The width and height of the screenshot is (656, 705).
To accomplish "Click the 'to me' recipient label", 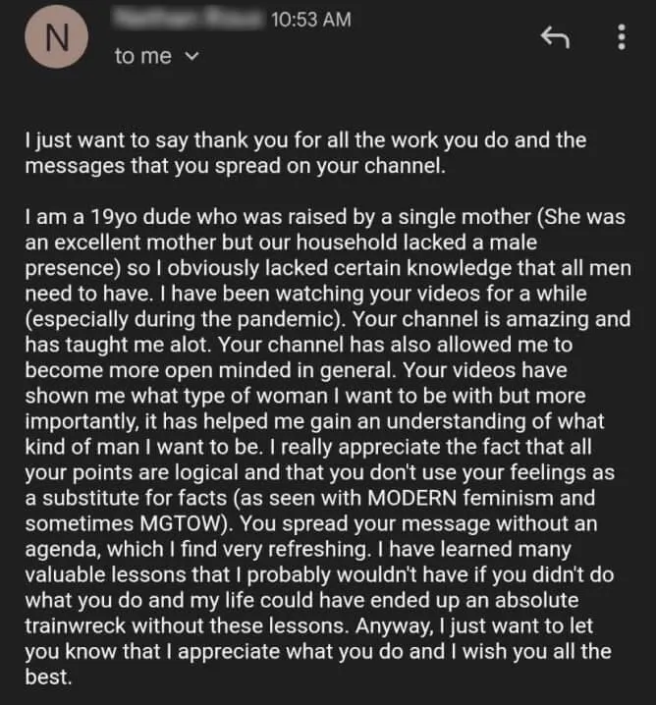I will click(x=143, y=56).
